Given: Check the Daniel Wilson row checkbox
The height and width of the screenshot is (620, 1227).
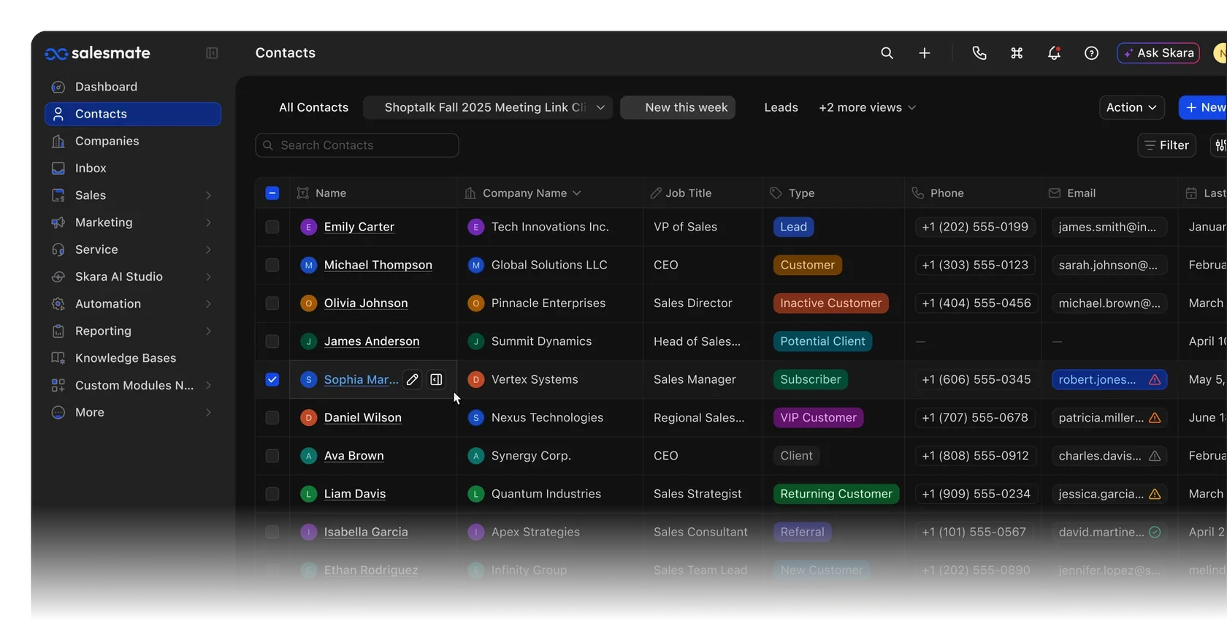Looking at the screenshot, I should (272, 418).
